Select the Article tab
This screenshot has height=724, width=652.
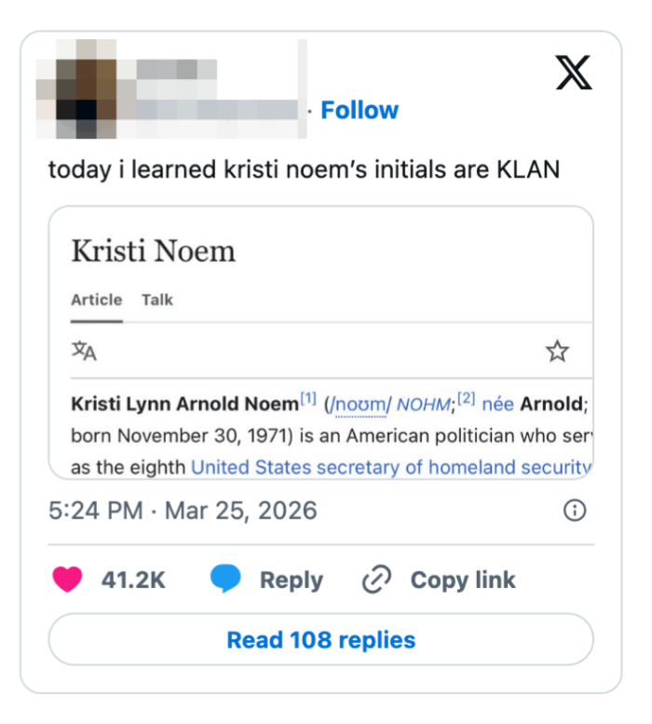tap(96, 300)
